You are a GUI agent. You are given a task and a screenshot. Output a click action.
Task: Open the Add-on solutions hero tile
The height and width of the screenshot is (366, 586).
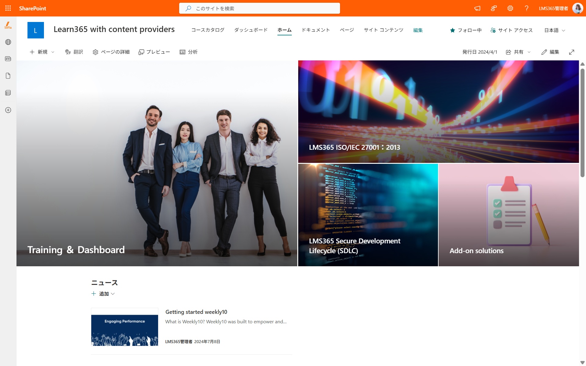(509, 215)
